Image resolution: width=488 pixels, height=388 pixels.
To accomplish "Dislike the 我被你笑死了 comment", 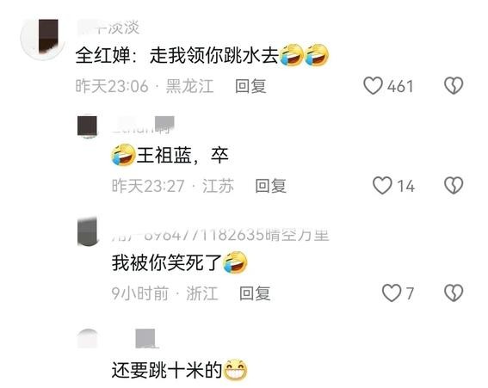I will point(454,293).
